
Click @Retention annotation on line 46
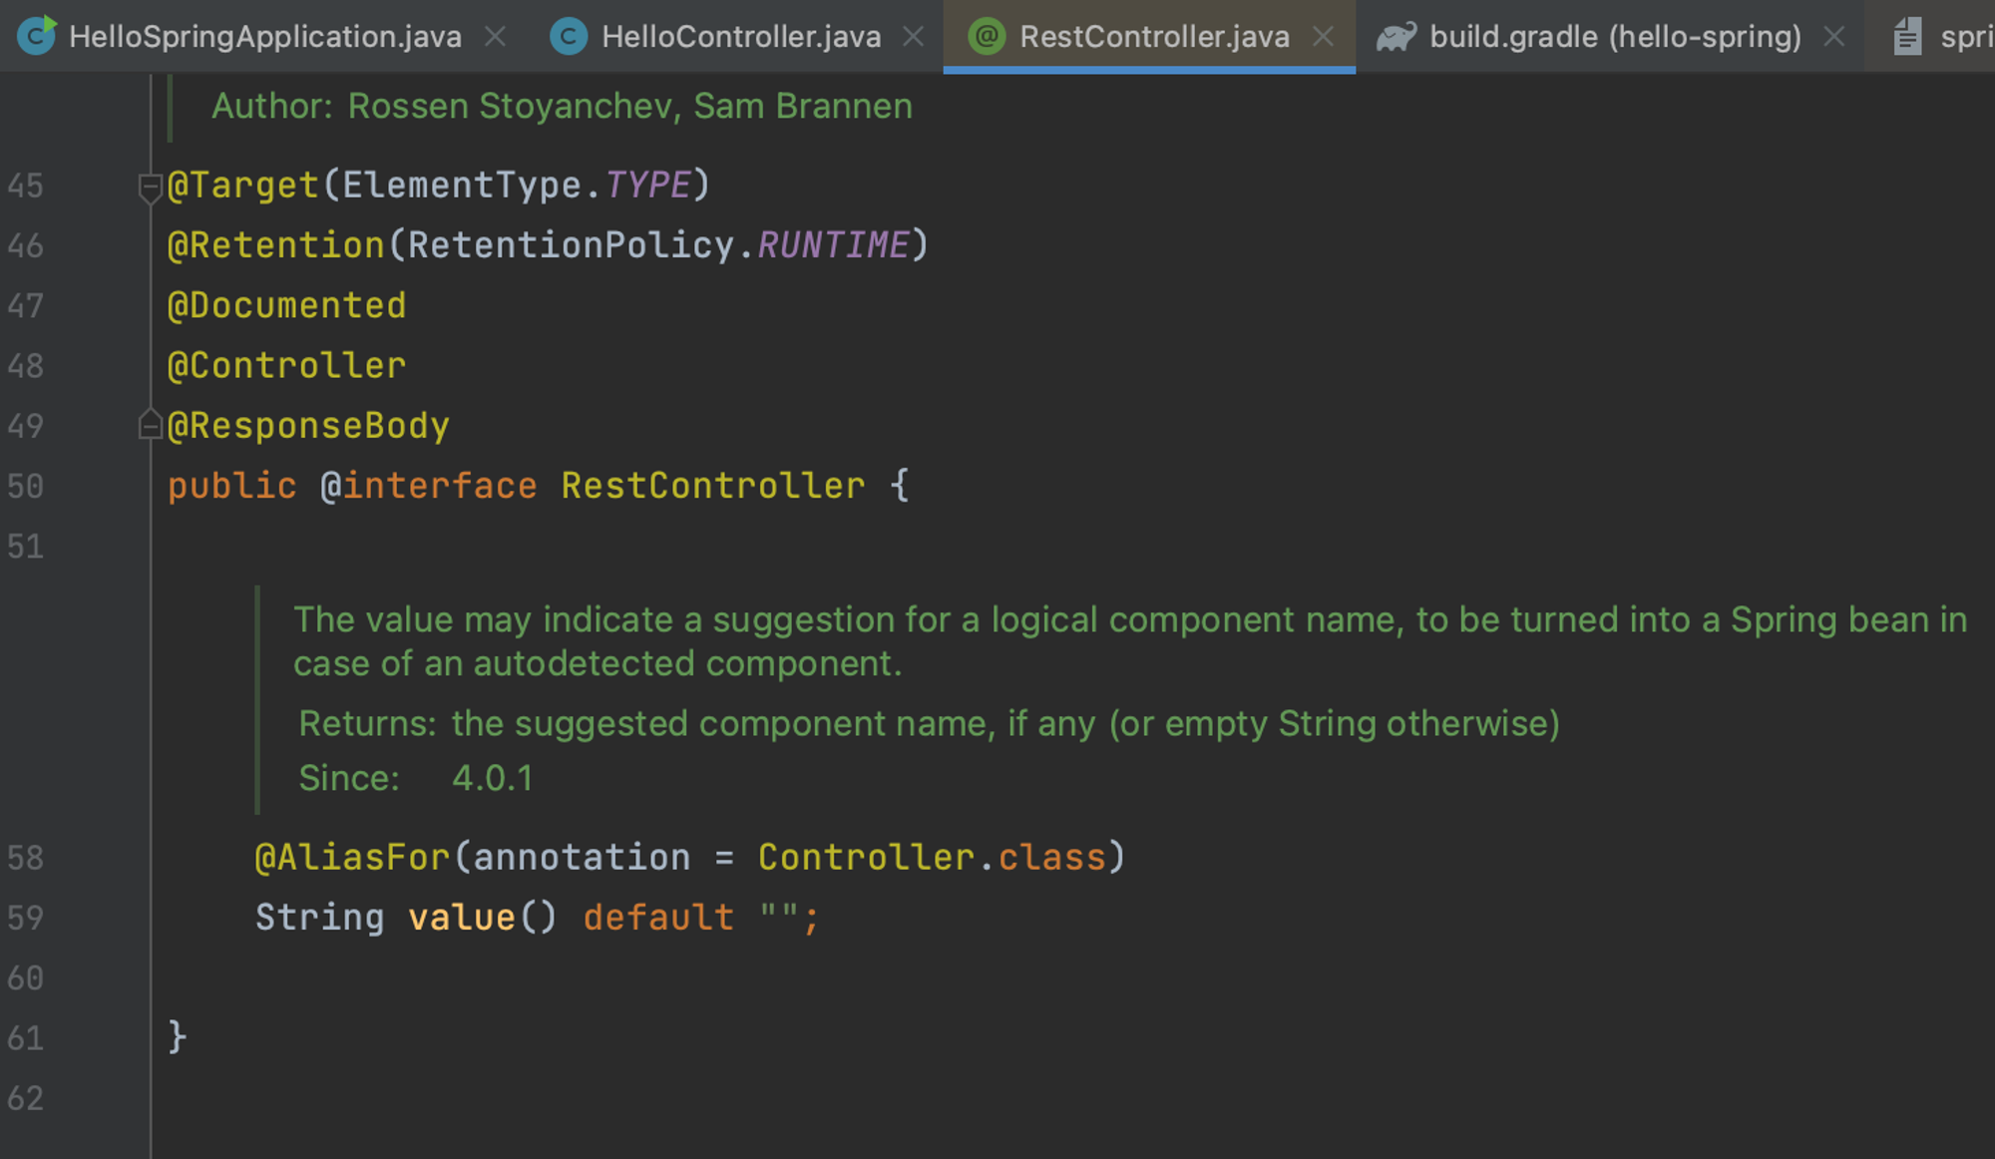coord(275,245)
